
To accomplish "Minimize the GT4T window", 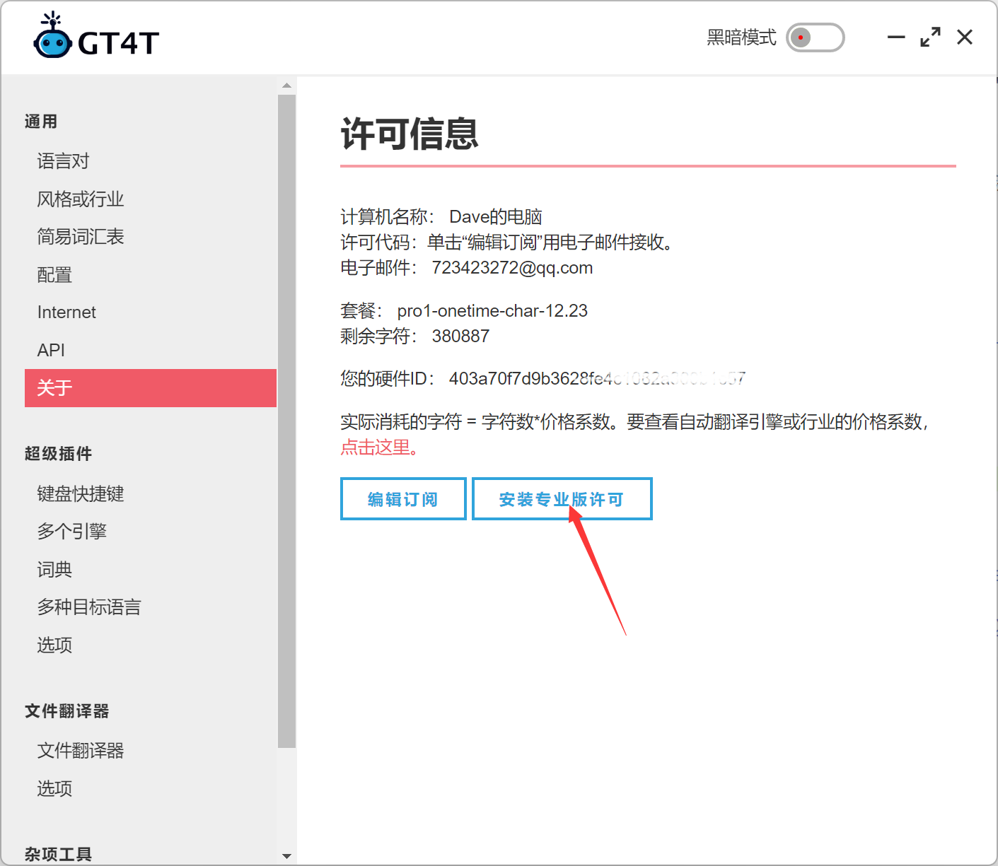I will pyautogui.click(x=896, y=37).
